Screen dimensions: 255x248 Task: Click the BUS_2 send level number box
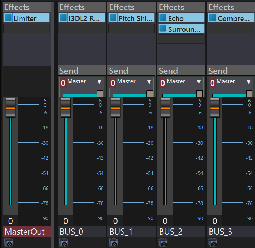[162, 83]
